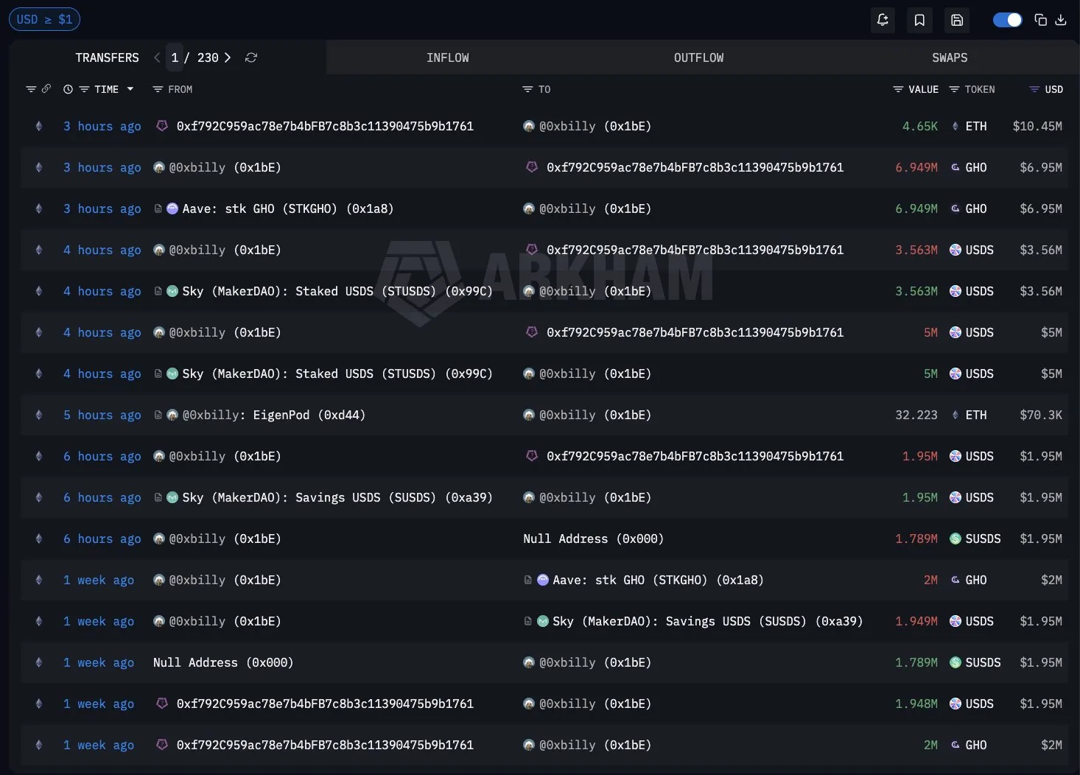Refresh the transfers list

point(251,57)
